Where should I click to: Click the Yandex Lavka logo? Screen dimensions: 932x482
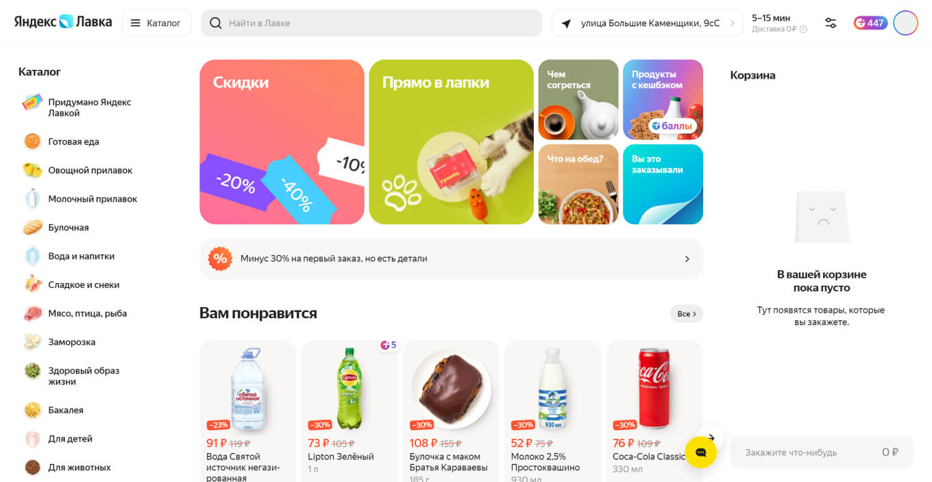click(x=63, y=22)
